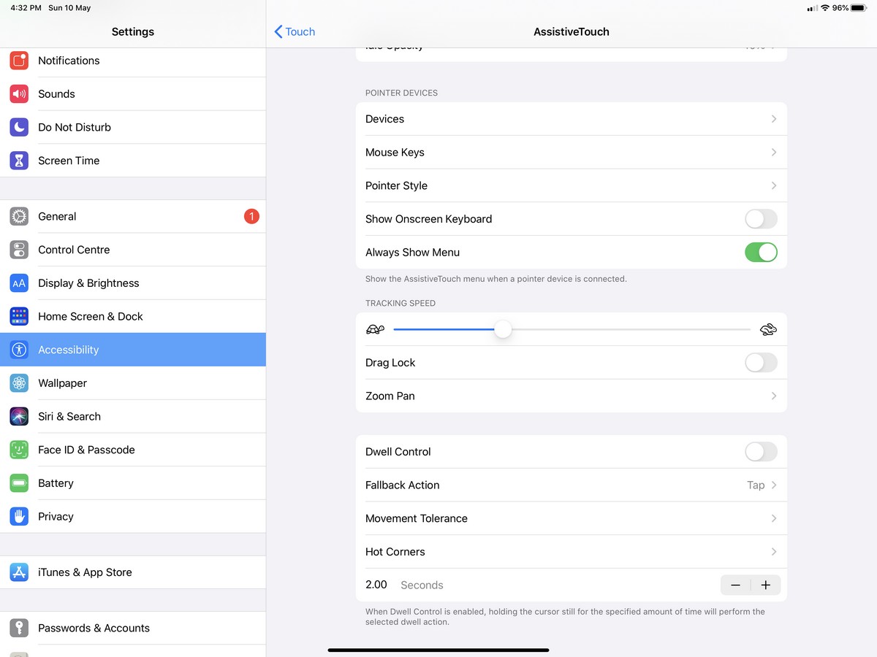Tap the 2.00 dwell time value
877x657 pixels.
tap(376, 585)
